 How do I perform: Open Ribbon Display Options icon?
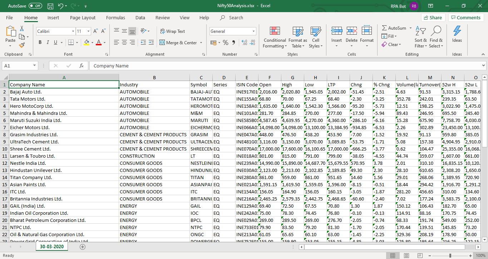[x=431, y=6]
